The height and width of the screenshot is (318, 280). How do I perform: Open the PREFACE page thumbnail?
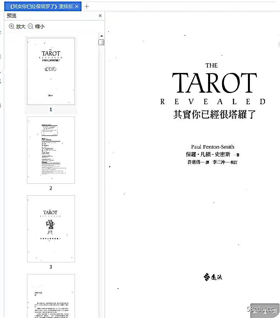pyautogui.click(x=51, y=296)
